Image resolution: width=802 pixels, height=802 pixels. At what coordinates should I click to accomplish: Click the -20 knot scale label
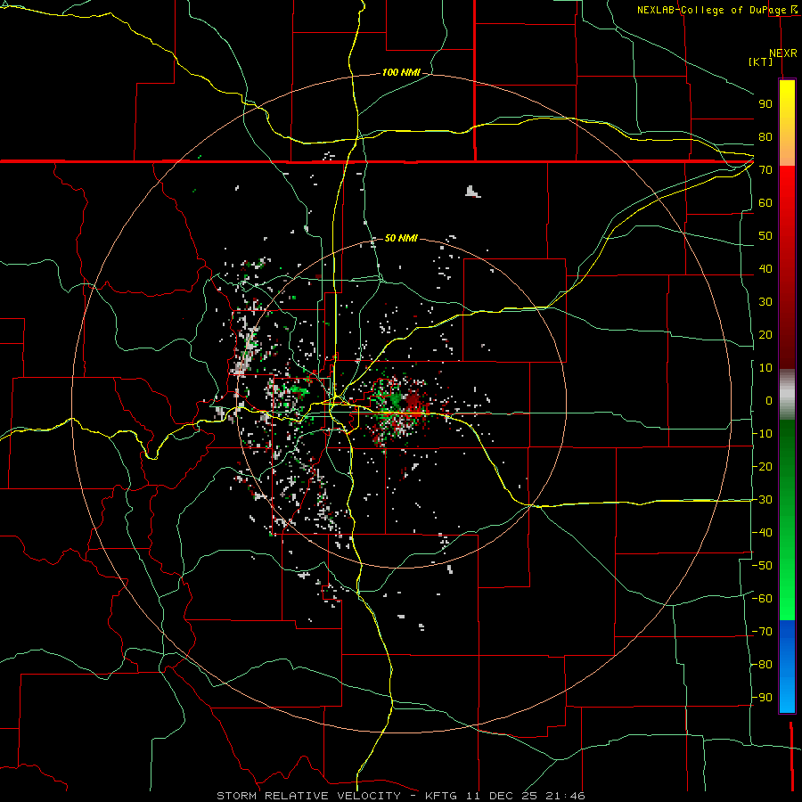coord(762,467)
